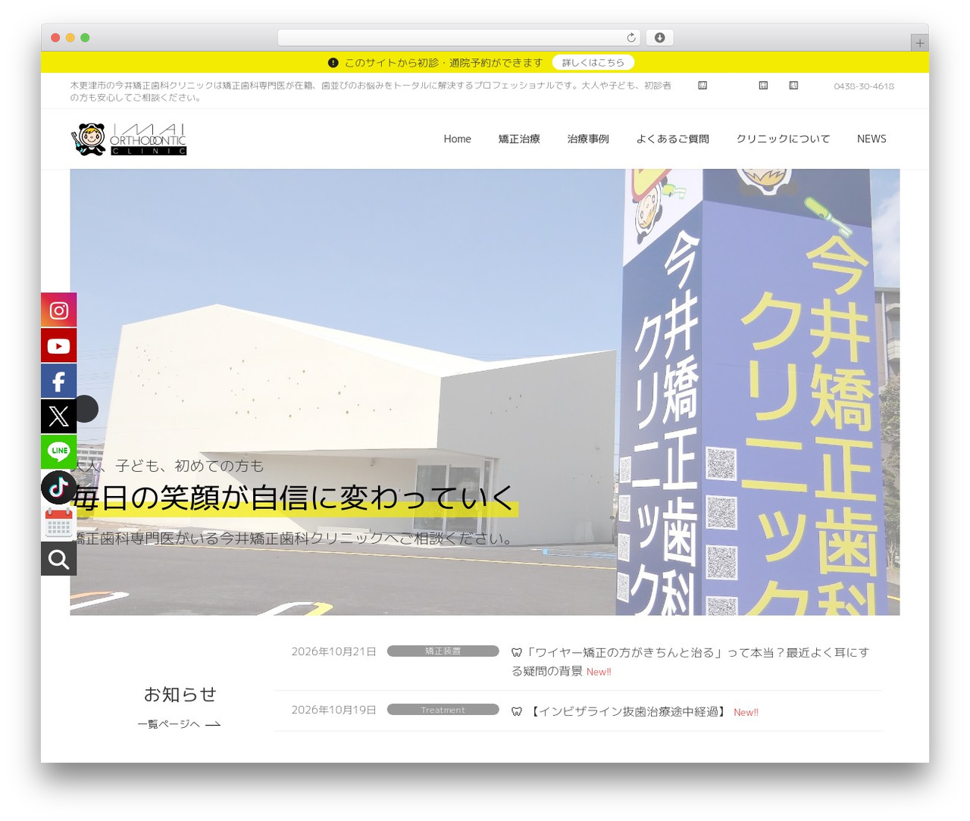Open the X (Twitter) sidebar icon

tap(58, 416)
